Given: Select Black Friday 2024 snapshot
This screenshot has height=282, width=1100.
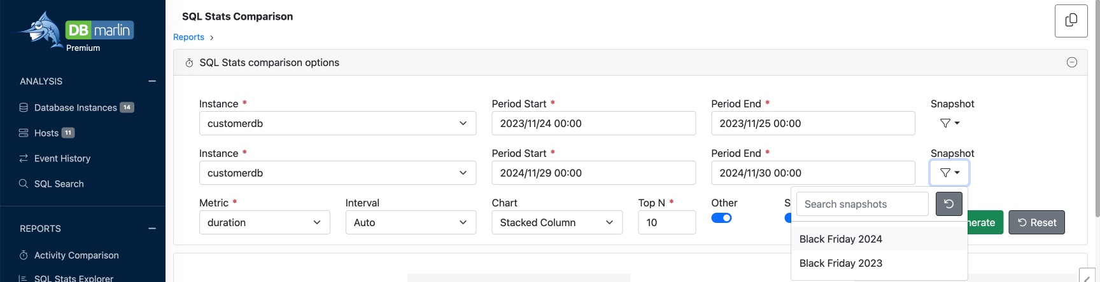Looking at the screenshot, I should pyautogui.click(x=840, y=239).
